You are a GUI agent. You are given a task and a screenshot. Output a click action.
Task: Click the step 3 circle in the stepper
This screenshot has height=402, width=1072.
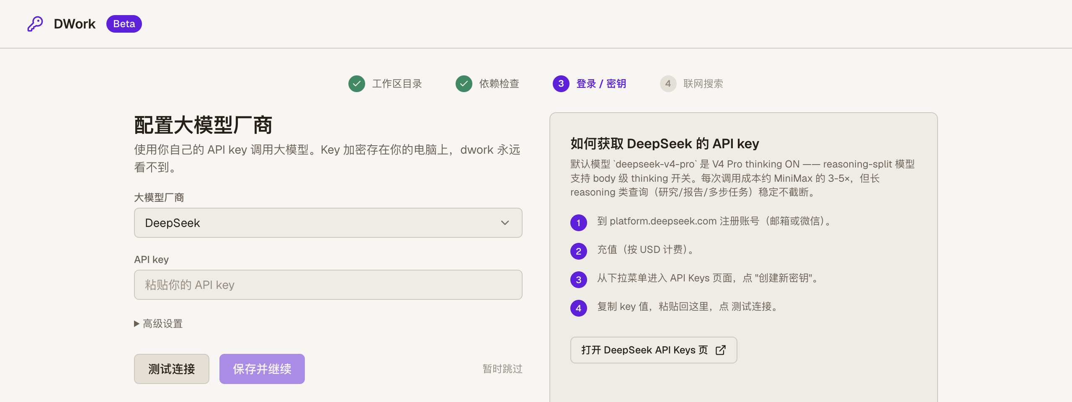point(561,84)
